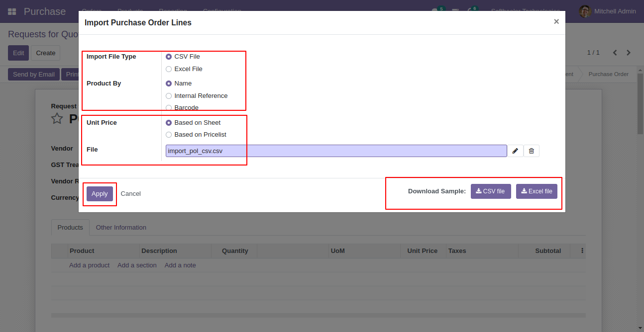Click the Purchase app title
Viewport: 644px width, 332px height.
click(45, 11)
